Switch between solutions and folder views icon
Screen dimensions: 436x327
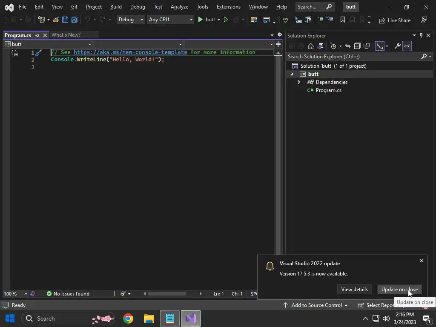click(320, 46)
